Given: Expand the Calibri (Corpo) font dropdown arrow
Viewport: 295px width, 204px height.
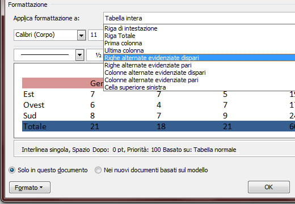Looking at the screenshot, I should [x=81, y=35].
